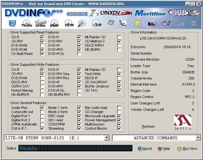Click Buy Now

187,149
